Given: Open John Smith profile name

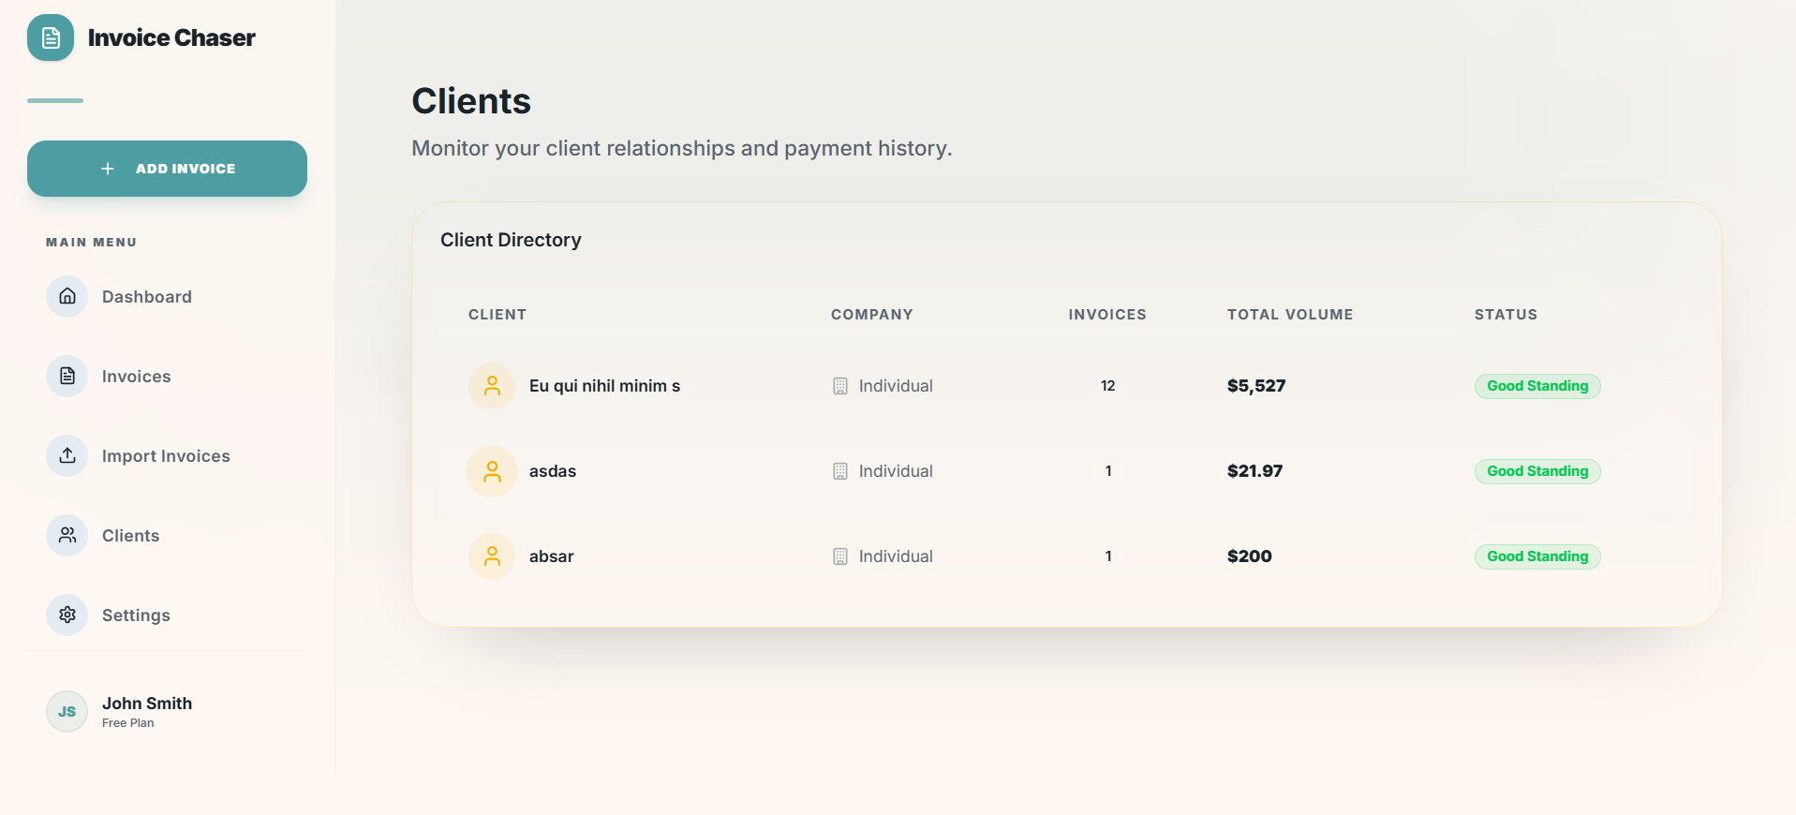Looking at the screenshot, I should click(x=147, y=704).
